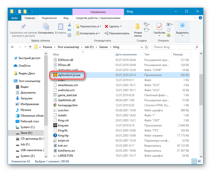
Task: Open the blue help question mark
Action: pos(200,18)
